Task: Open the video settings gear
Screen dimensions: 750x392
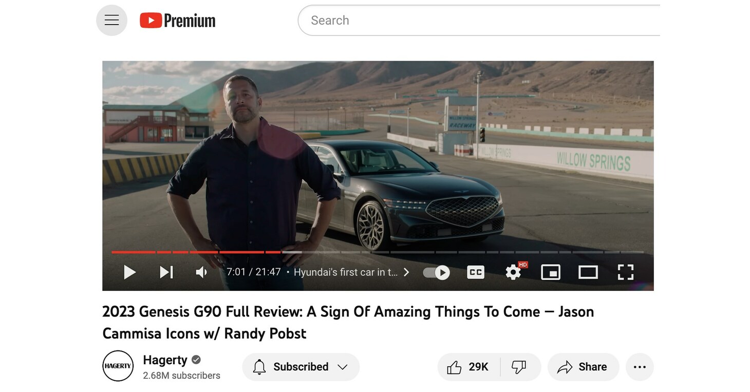Action: click(513, 272)
